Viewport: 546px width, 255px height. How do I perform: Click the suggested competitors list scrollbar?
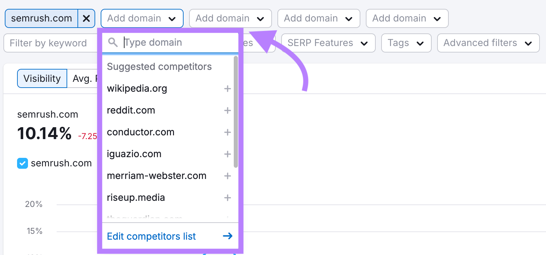point(235,112)
